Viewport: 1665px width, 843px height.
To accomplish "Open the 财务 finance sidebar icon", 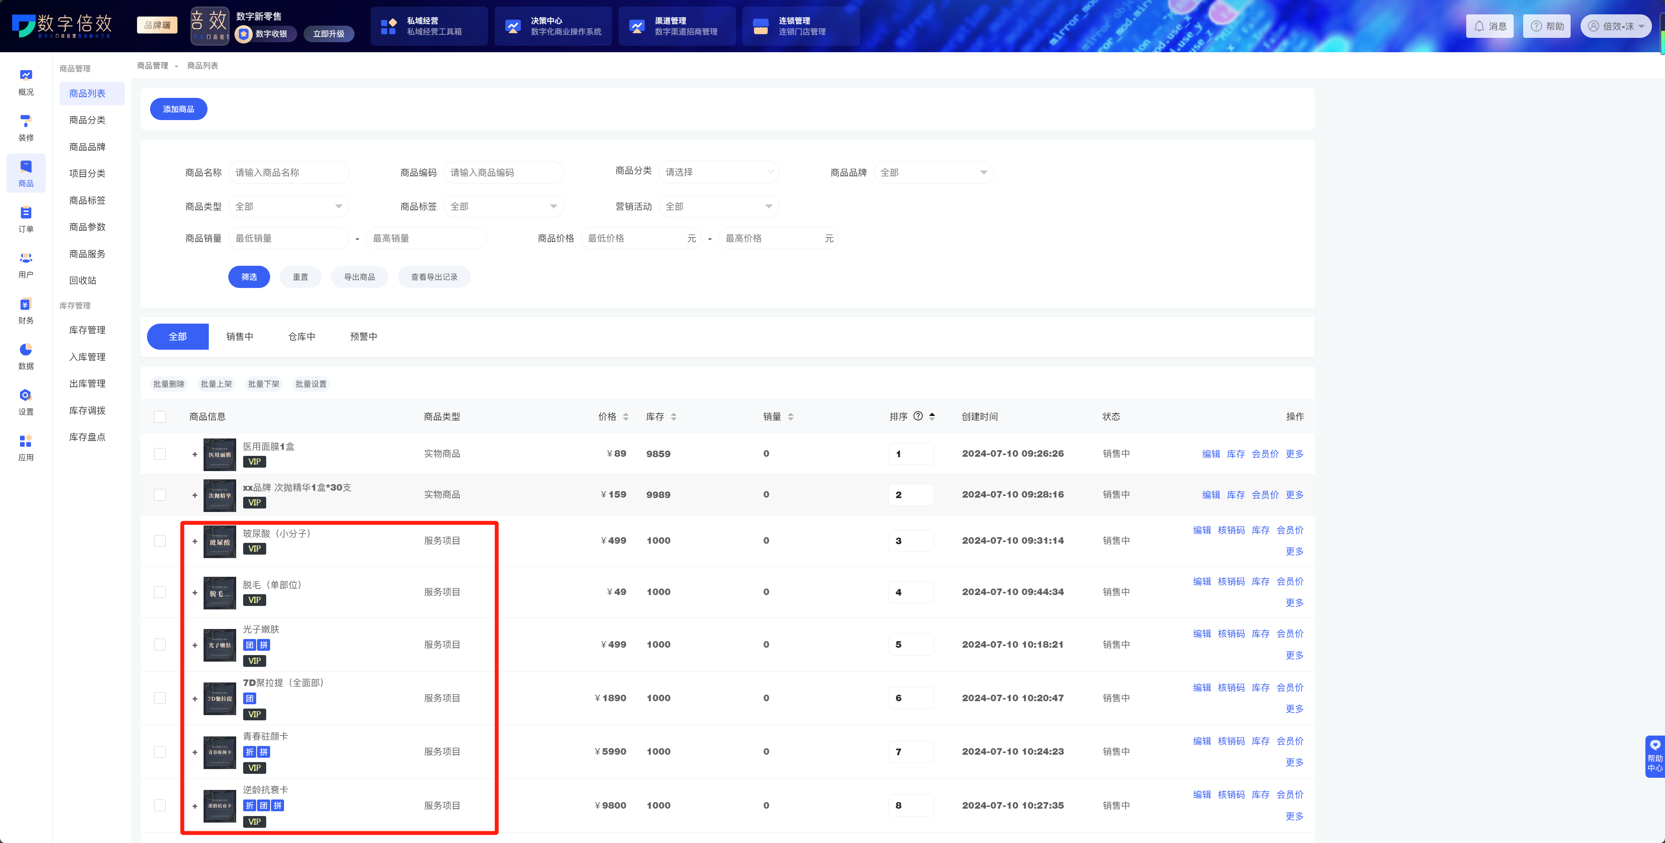I will coord(26,304).
